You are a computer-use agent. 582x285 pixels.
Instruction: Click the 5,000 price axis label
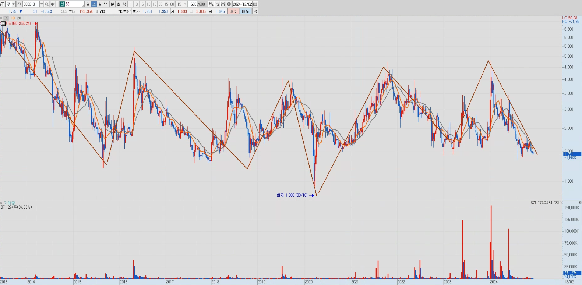(x=569, y=56)
